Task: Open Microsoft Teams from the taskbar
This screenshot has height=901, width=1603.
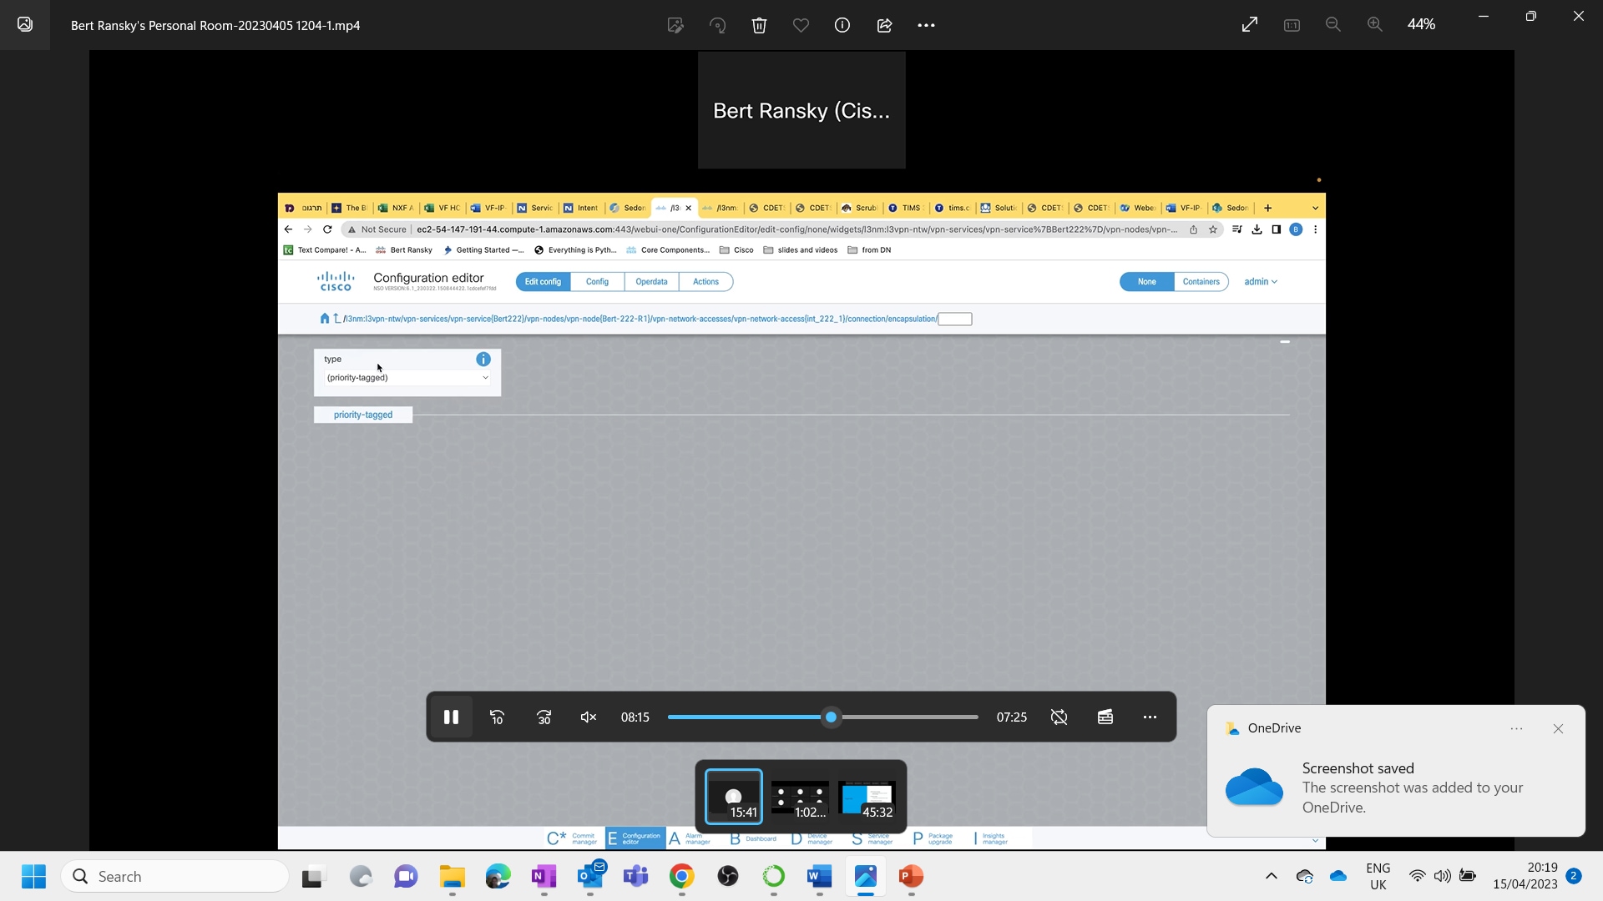Action: [636, 877]
